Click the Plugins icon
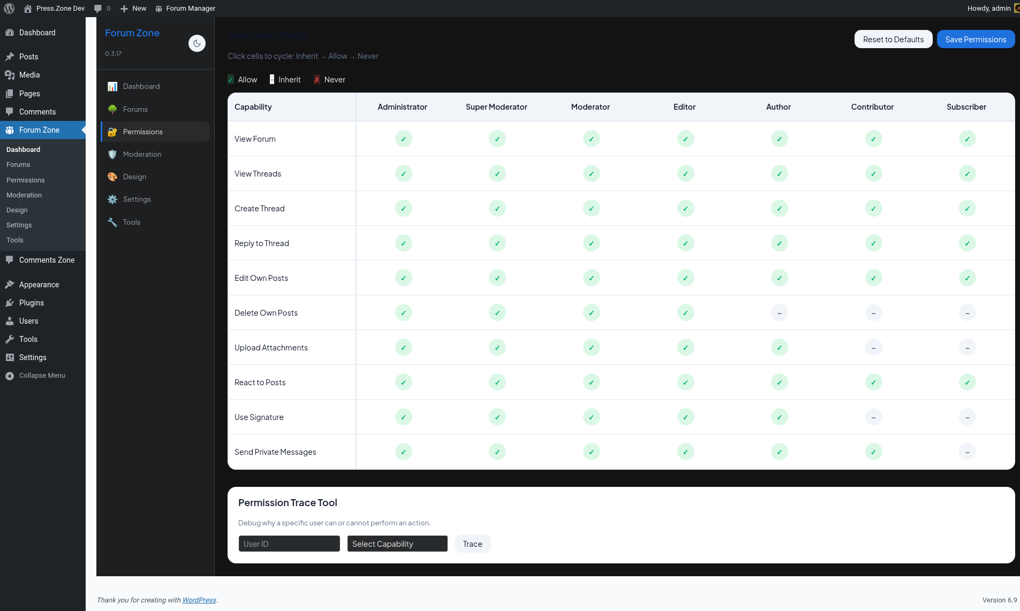1020x611 pixels. [10, 303]
